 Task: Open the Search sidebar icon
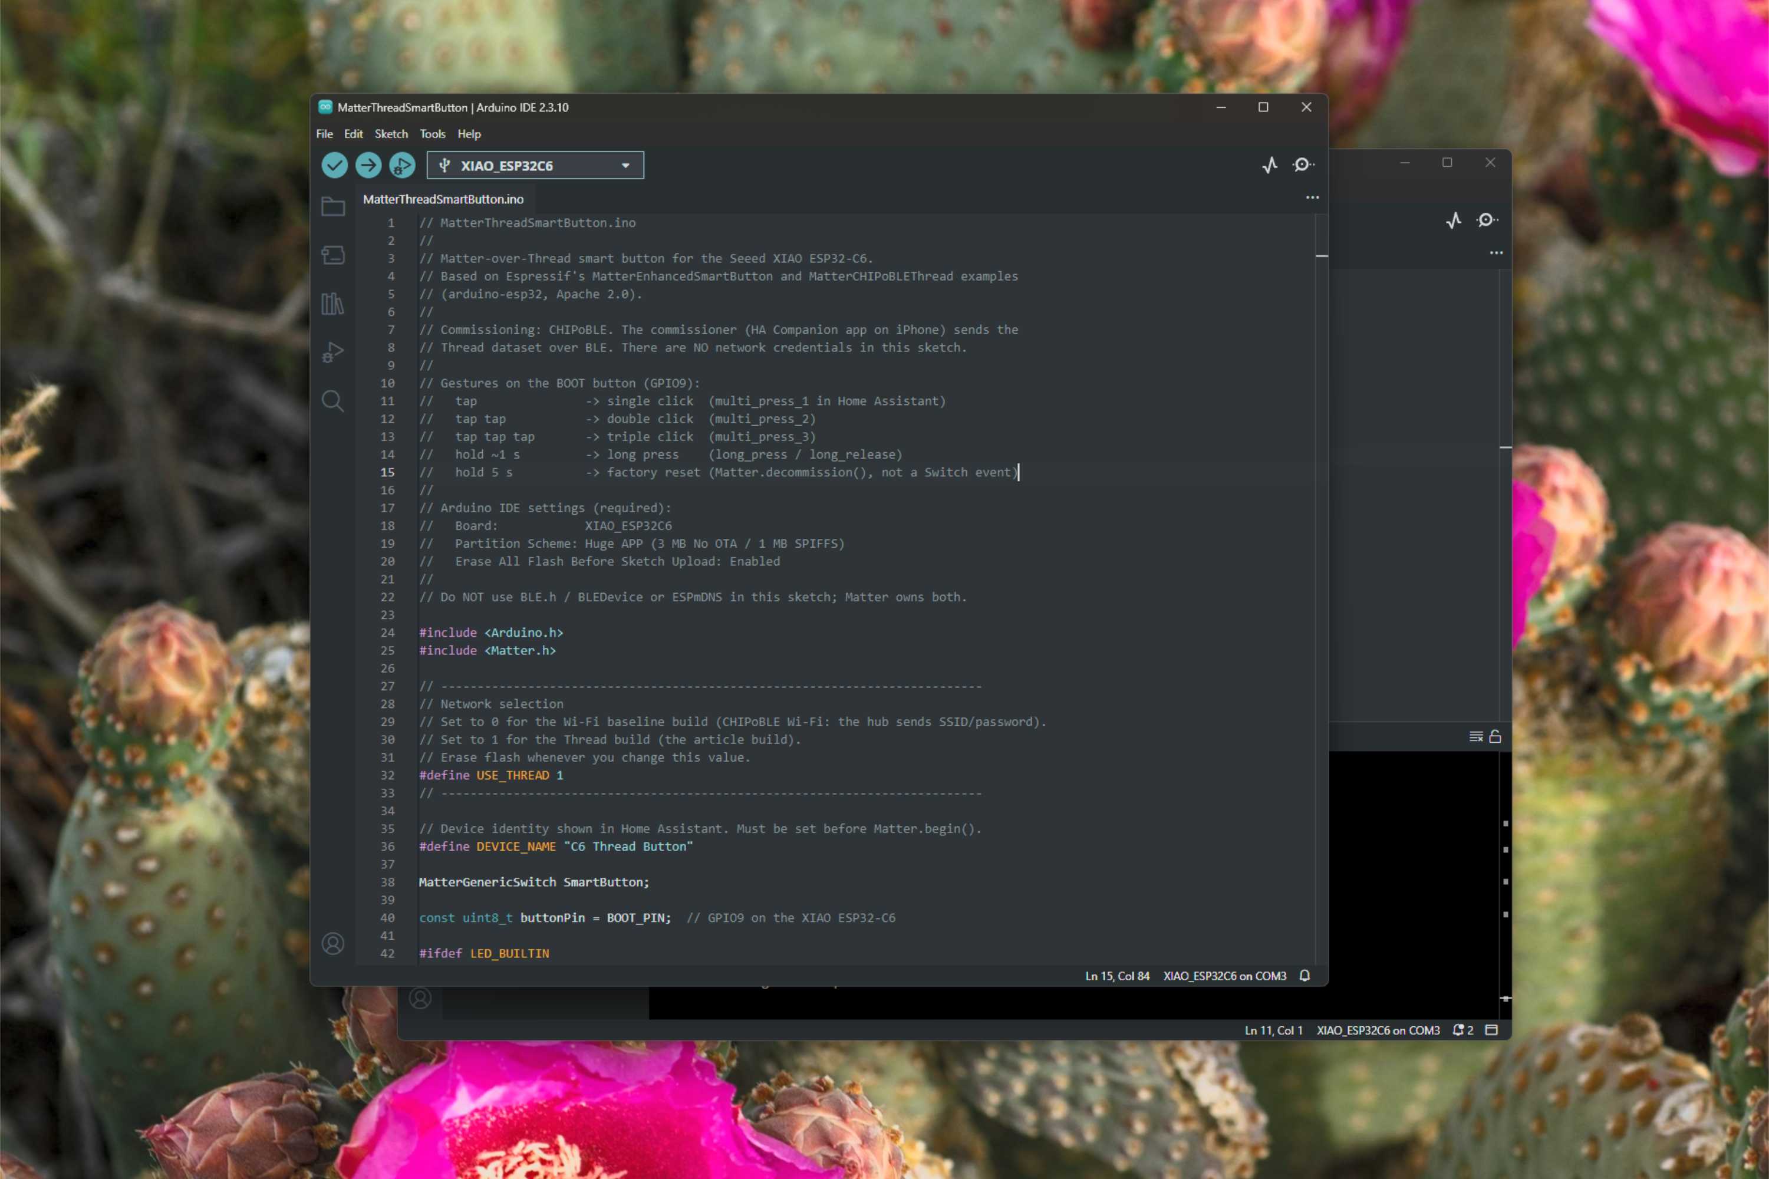click(x=333, y=401)
